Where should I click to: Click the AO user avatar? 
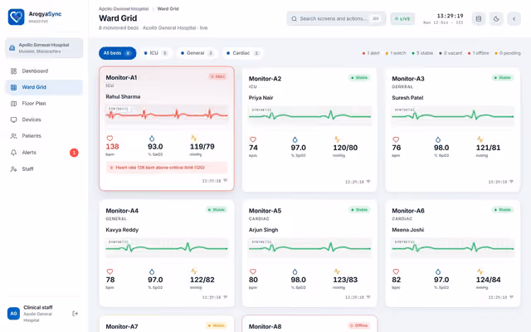coord(13,314)
